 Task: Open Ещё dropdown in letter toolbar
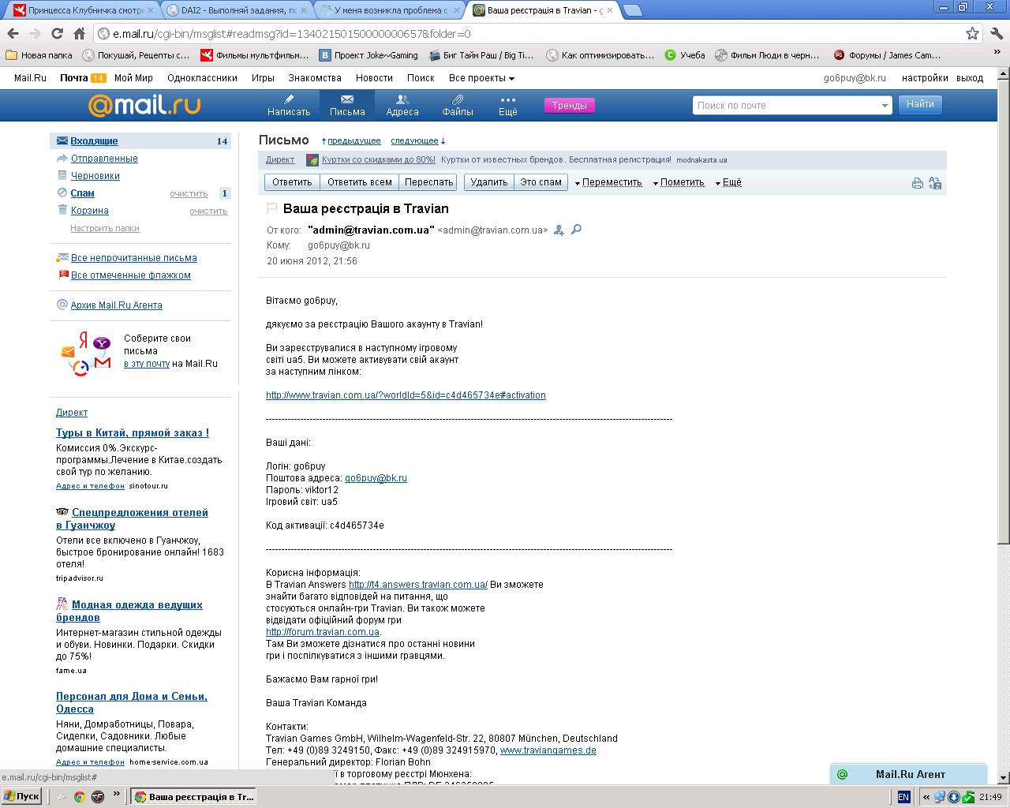[728, 182]
